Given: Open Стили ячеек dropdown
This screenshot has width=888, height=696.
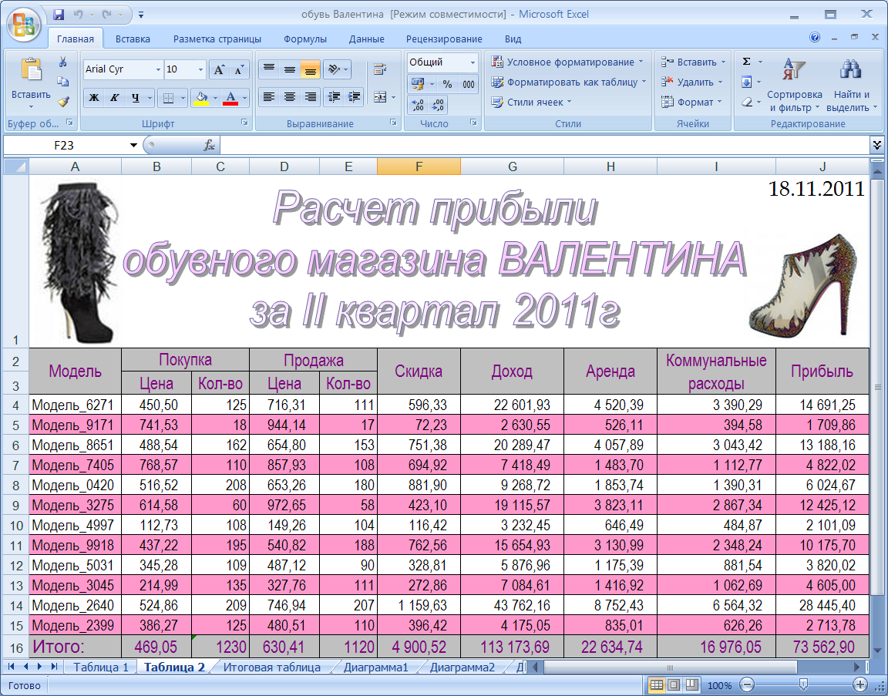Looking at the screenshot, I should [531, 102].
